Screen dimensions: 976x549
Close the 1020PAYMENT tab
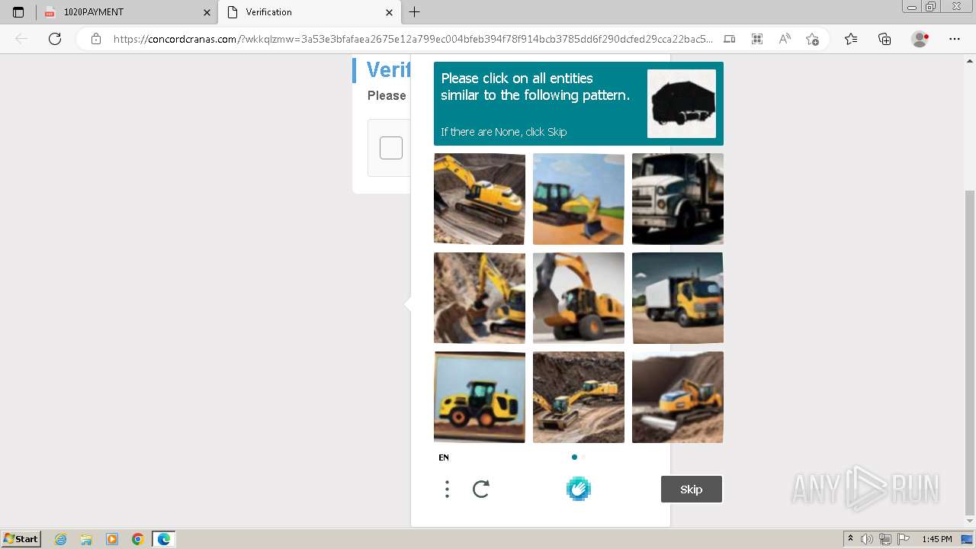coord(207,12)
